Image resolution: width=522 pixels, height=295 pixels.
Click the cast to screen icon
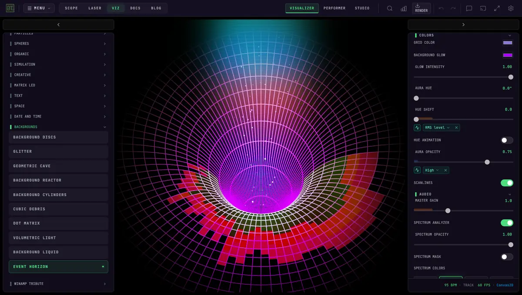[483, 8]
